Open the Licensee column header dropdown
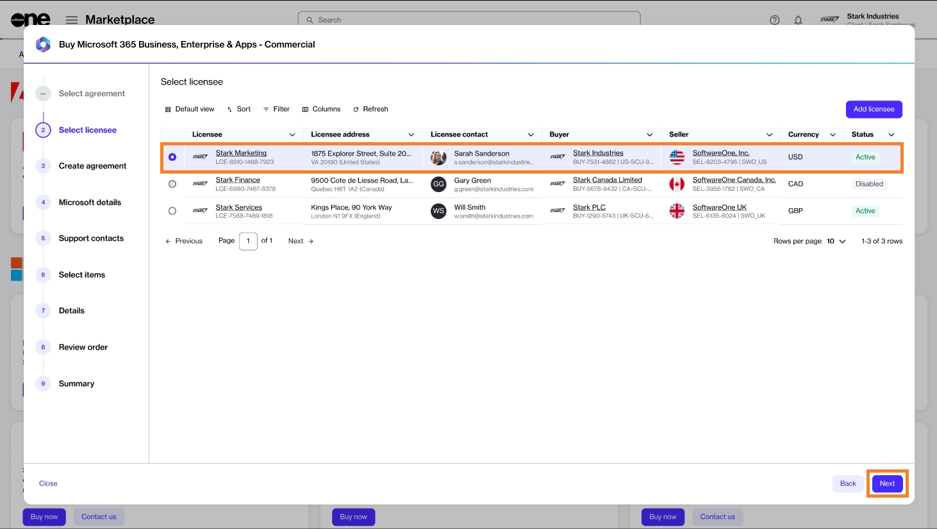Image resolution: width=937 pixels, height=529 pixels. pos(292,134)
